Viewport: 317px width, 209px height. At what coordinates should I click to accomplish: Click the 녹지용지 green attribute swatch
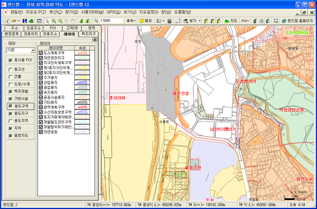tap(82, 92)
